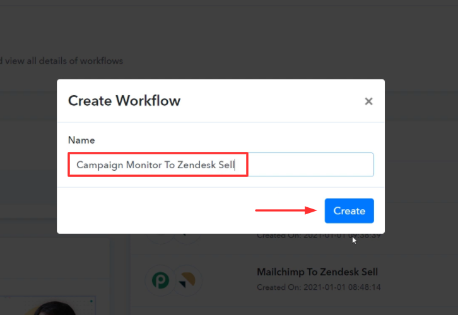The width and height of the screenshot is (458, 315).
Task: Click the Zendesk Sell icon beside Mailchimp workflow
Action: 187,280
